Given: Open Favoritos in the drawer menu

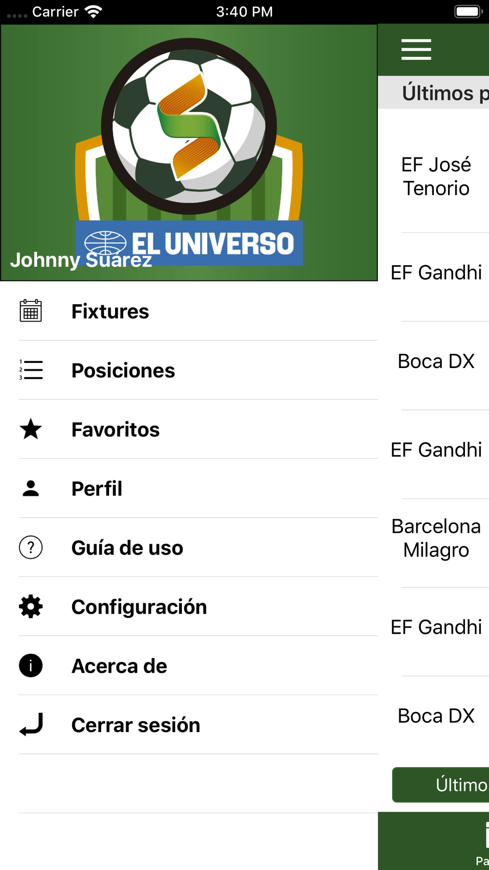Looking at the screenshot, I should (x=115, y=430).
